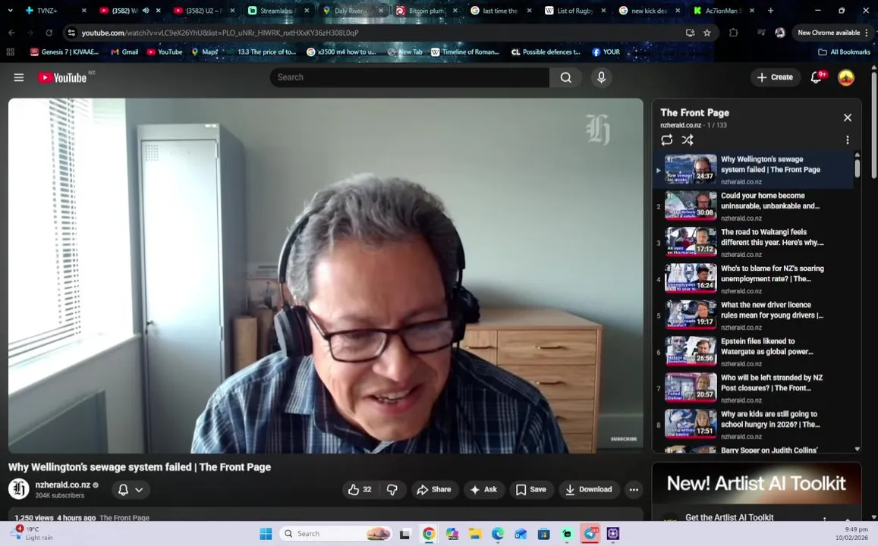Play 'Who will be left stranded by NZ Post' video
878x546 pixels.
753,388
